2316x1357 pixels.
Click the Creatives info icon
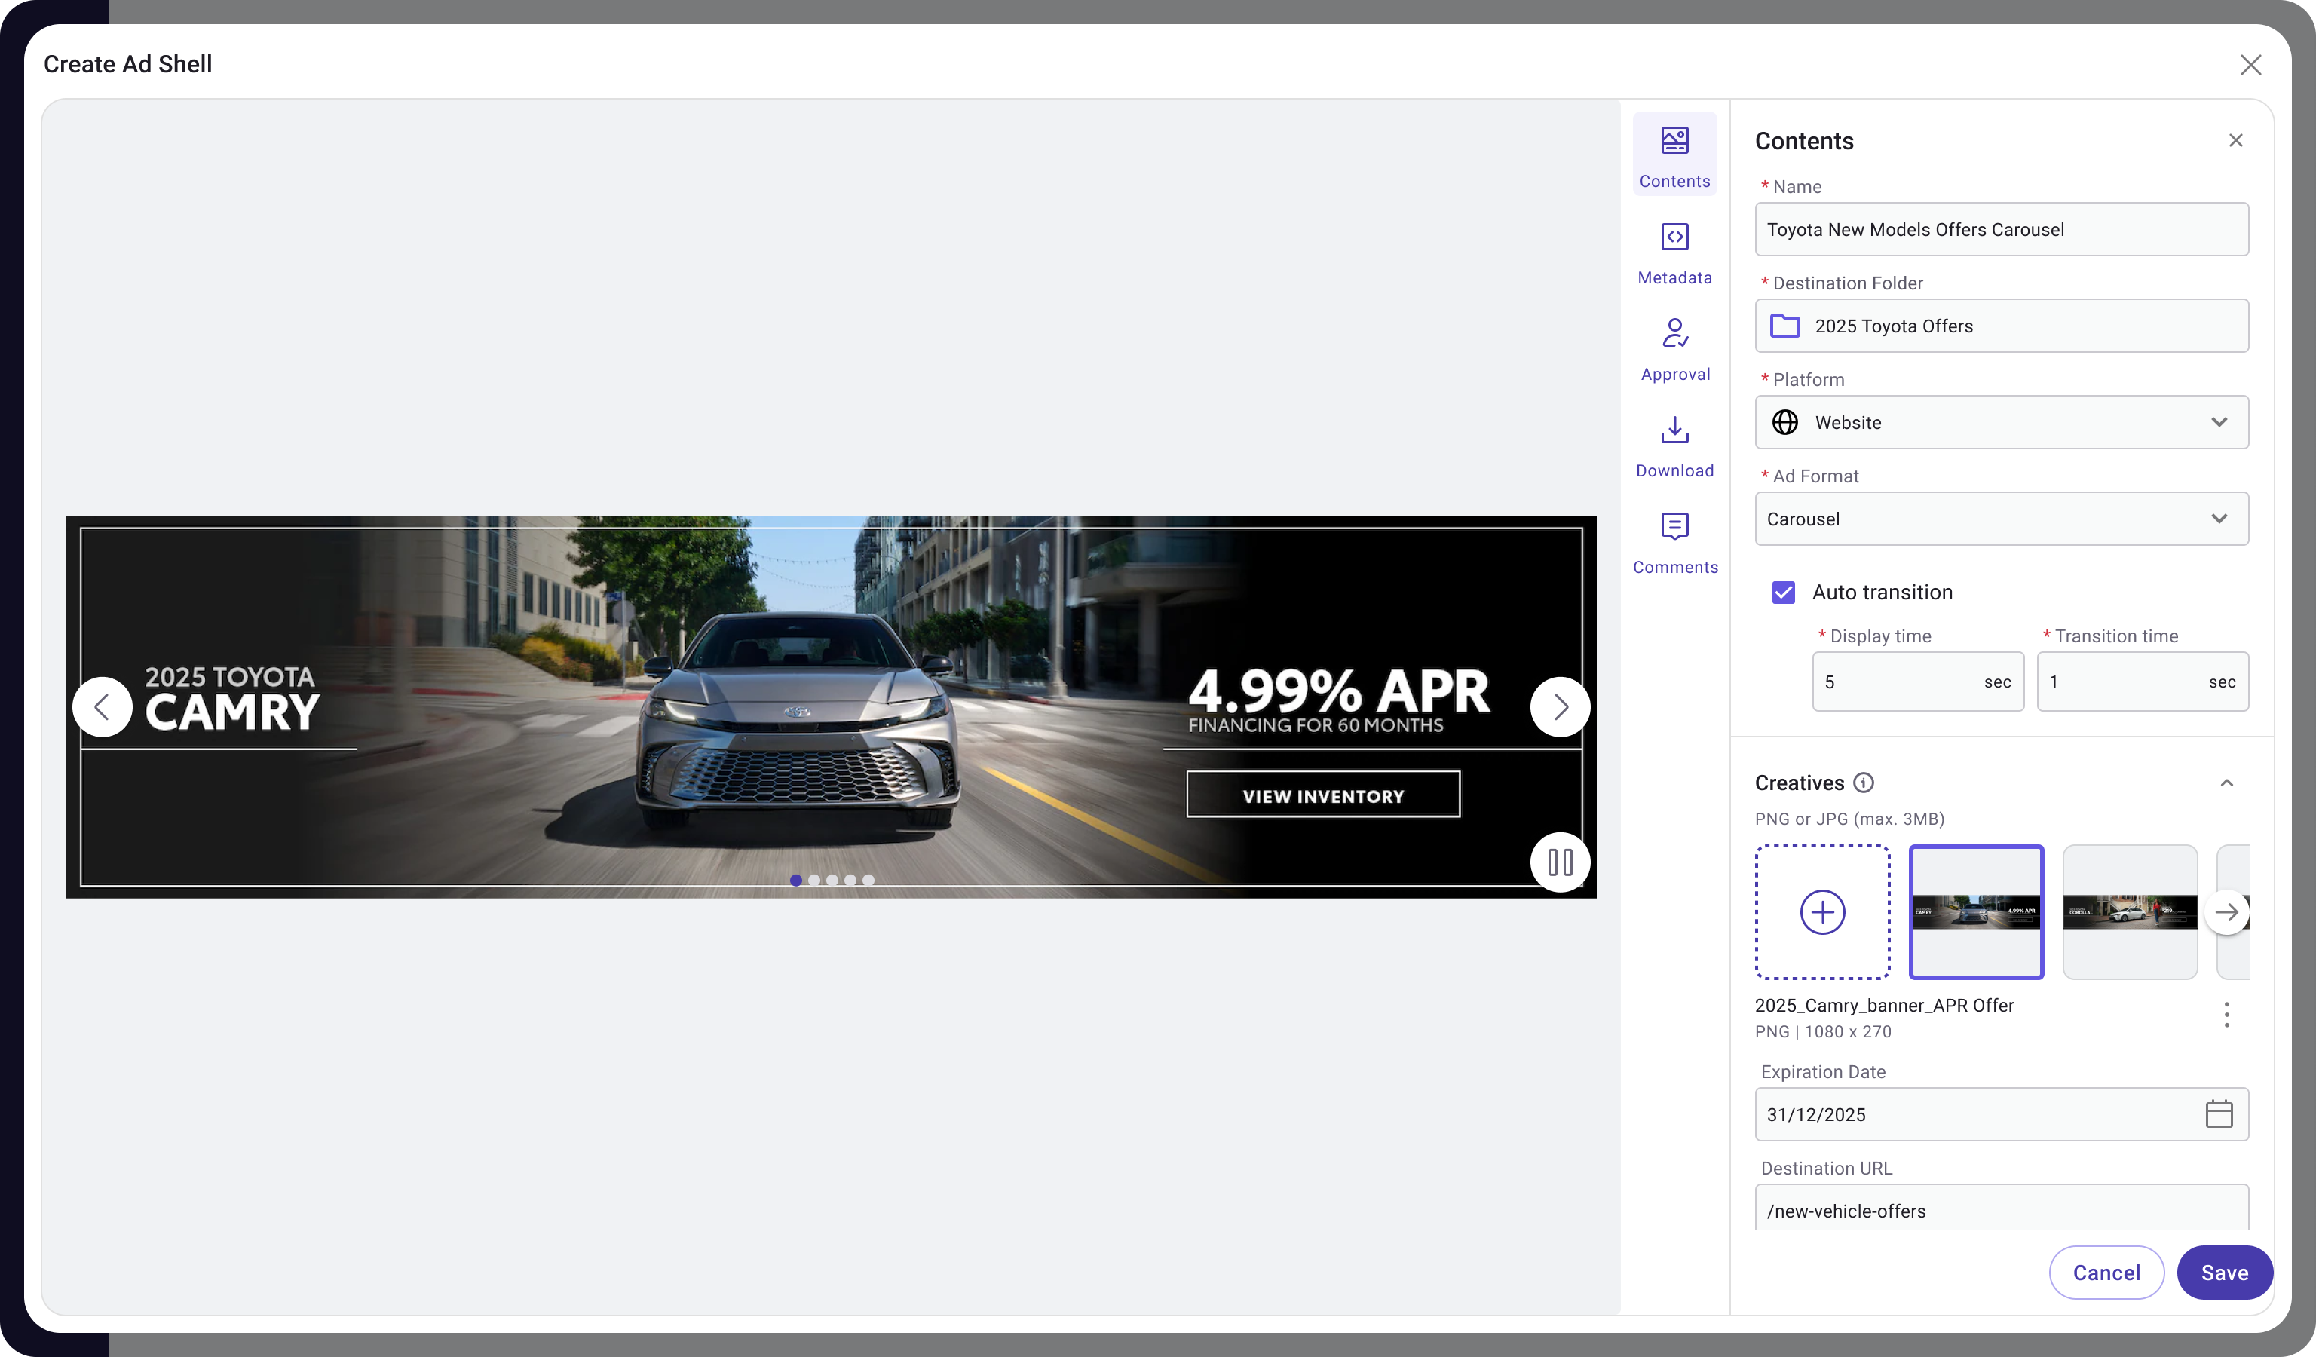coord(1863,782)
